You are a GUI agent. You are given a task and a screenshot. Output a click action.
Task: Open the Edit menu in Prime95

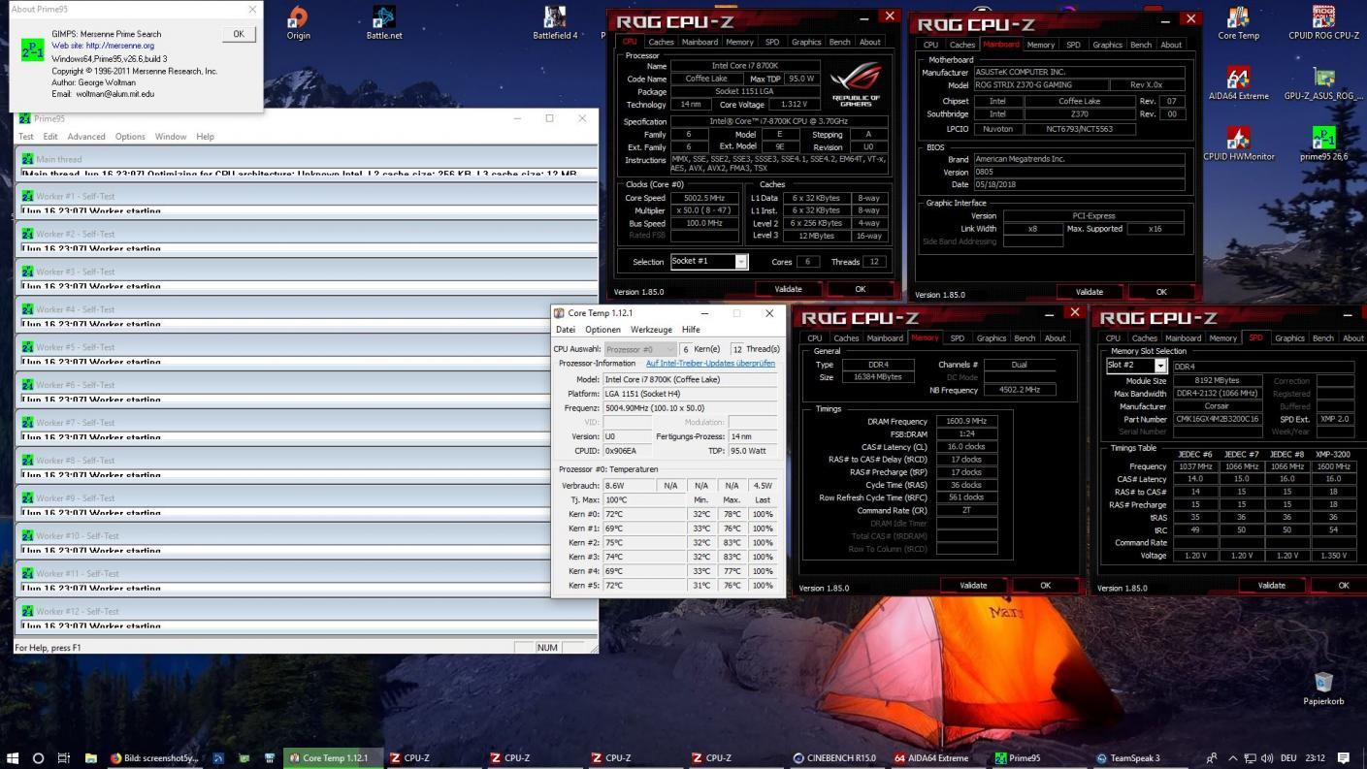[50, 137]
